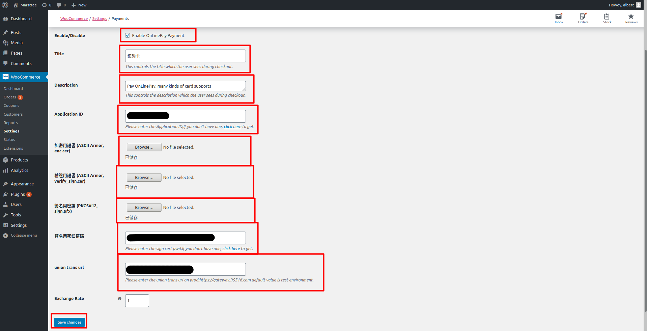Image resolution: width=647 pixels, height=331 pixels.
Task: Click the WordPress logo in admin bar
Action: (x=5, y=5)
